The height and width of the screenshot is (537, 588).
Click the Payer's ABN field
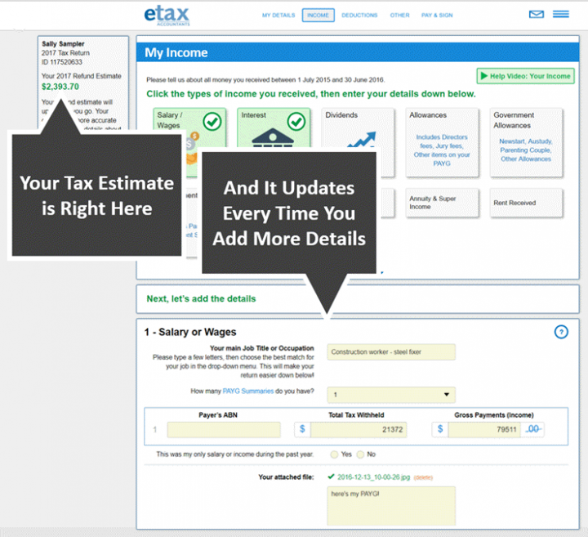224,430
